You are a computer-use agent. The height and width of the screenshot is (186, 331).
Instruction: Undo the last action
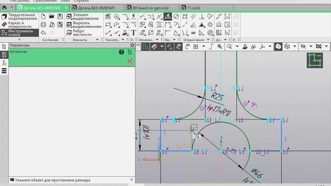point(43,33)
